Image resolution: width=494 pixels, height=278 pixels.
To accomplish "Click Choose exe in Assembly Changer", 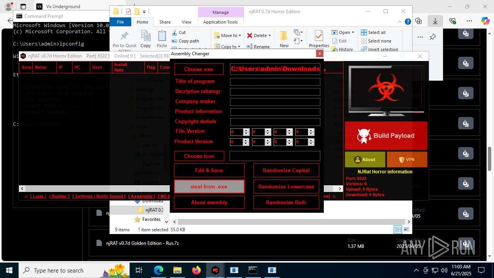I will coord(199,69).
